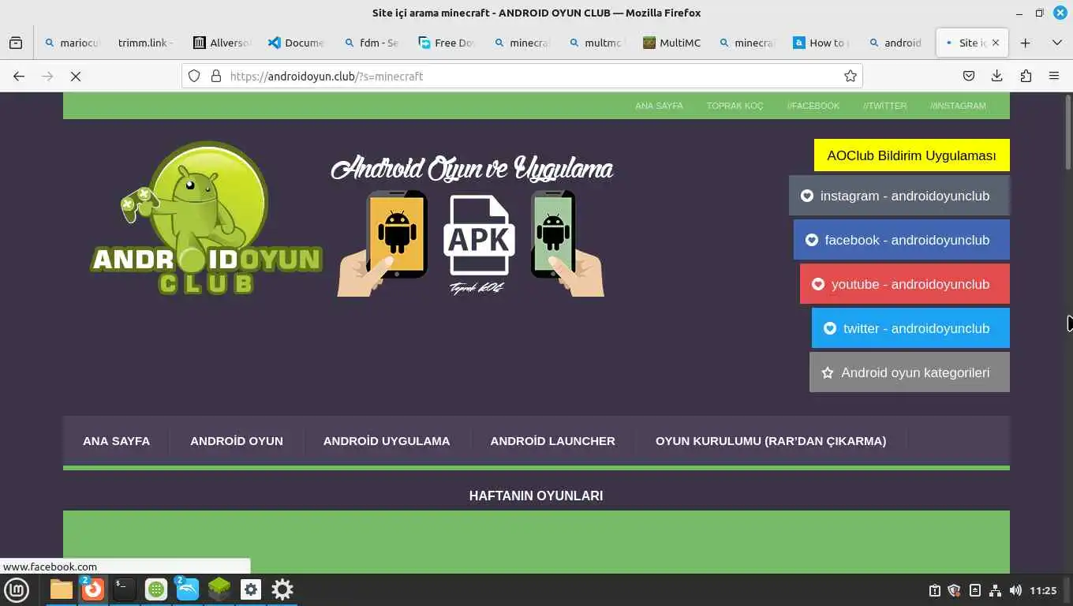Select ANA SAYFA in main navigation
Image resolution: width=1073 pixels, height=606 pixels.
click(x=116, y=441)
